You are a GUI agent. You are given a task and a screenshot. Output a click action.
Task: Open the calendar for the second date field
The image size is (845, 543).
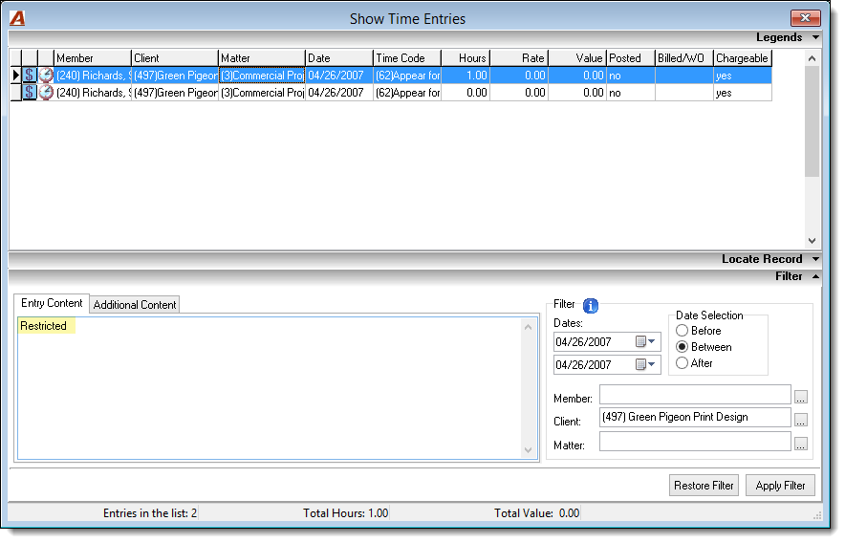point(645,364)
